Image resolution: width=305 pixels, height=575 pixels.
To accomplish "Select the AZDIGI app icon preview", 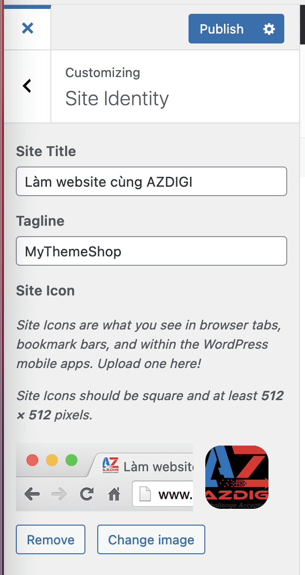I will [236, 477].
